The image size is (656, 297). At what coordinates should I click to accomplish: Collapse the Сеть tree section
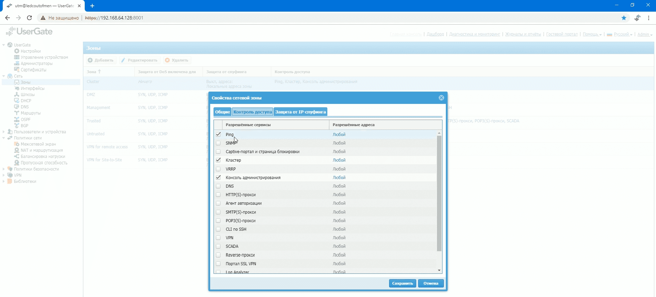pyautogui.click(x=4, y=76)
